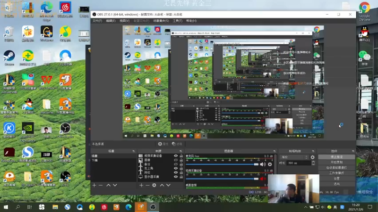
Task: Pop out the 转场特效 dock panel
Action: (x=313, y=151)
